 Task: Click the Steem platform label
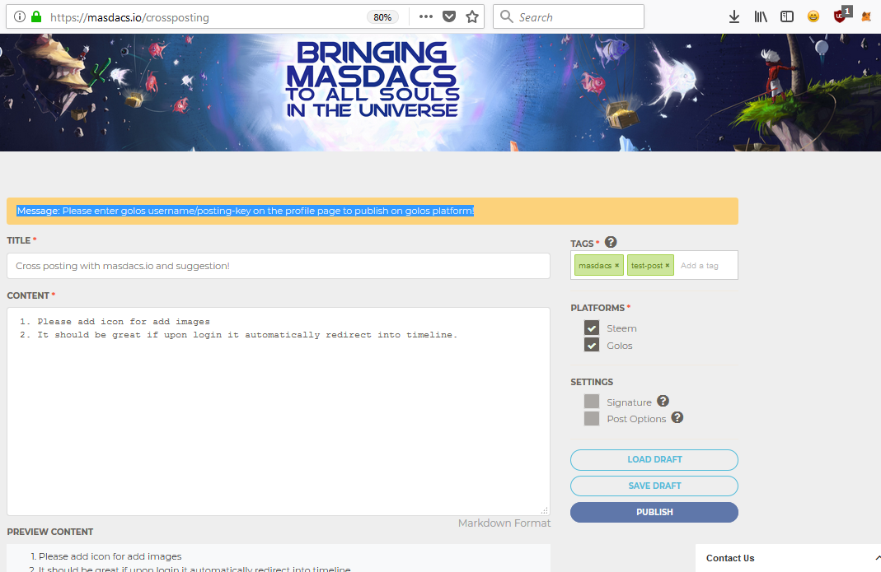621,328
